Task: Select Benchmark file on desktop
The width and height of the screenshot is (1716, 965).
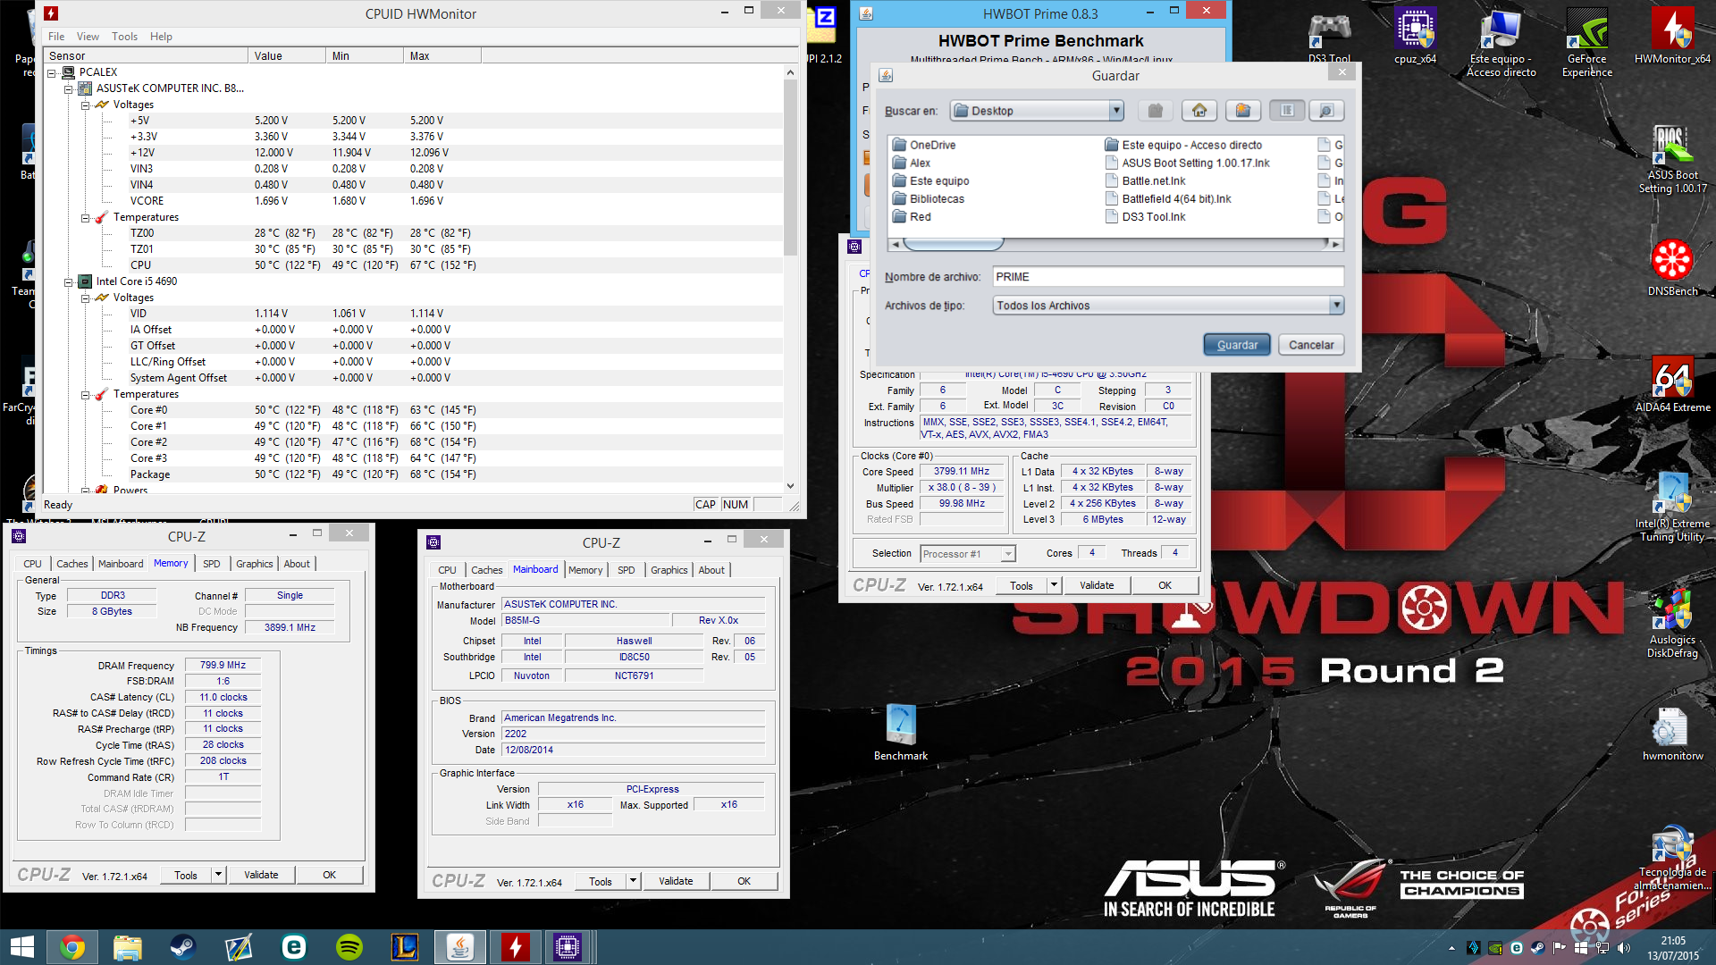Action: point(901,733)
